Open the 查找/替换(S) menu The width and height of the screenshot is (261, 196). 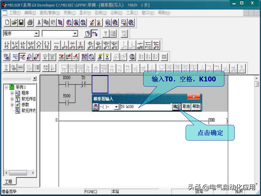point(49,13)
